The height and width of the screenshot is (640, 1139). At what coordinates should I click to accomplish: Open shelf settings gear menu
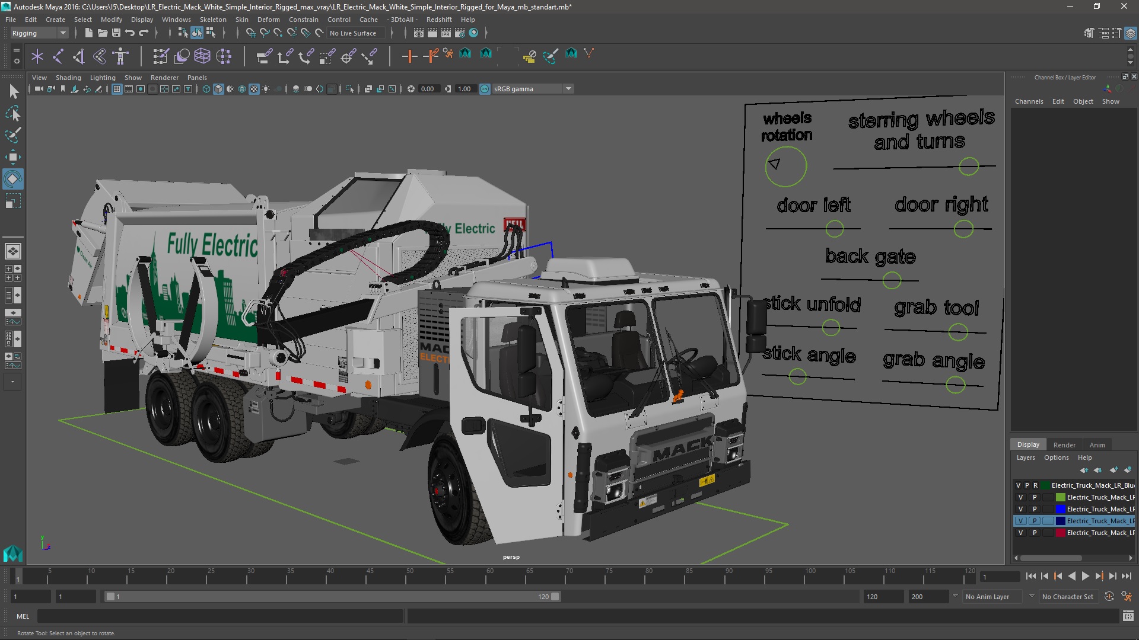(x=16, y=60)
